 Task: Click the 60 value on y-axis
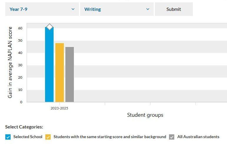[20, 28]
